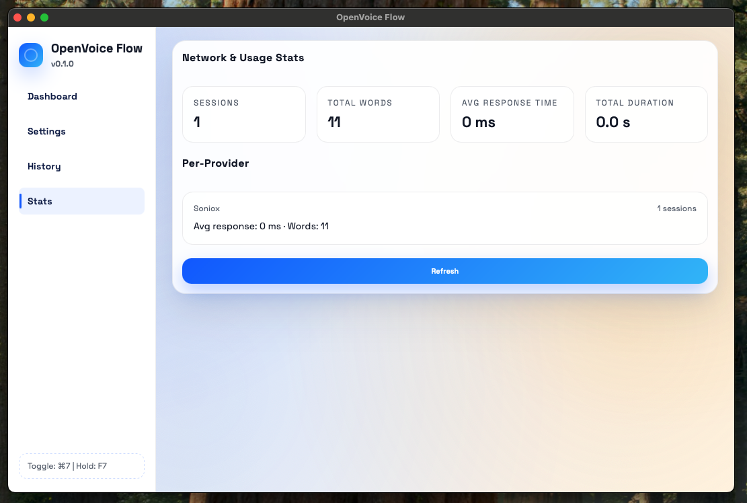Click the version label v0.1.0
The width and height of the screenshot is (747, 503).
[63, 64]
